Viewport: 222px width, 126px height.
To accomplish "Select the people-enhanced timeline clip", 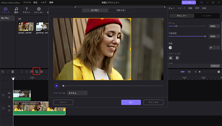I will [x=39, y=109].
